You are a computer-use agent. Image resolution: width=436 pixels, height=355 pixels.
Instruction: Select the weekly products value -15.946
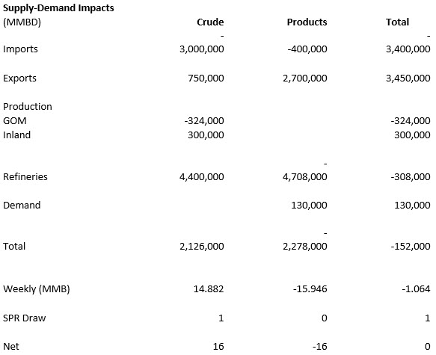[x=310, y=289]
